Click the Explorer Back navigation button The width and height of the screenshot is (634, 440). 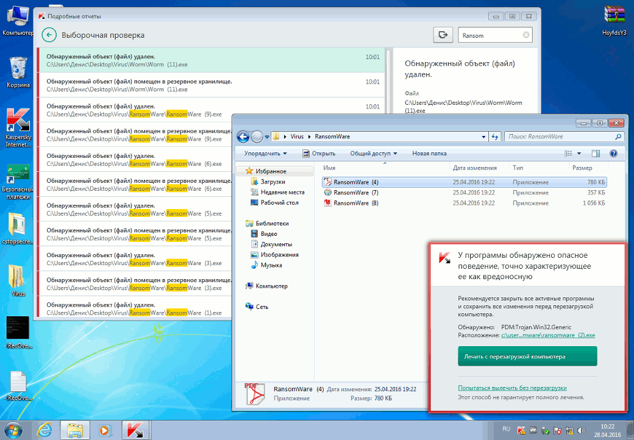pos(243,137)
